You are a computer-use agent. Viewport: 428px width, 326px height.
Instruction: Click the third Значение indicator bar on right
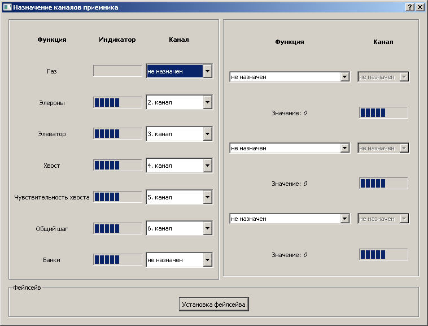pos(383,255)
